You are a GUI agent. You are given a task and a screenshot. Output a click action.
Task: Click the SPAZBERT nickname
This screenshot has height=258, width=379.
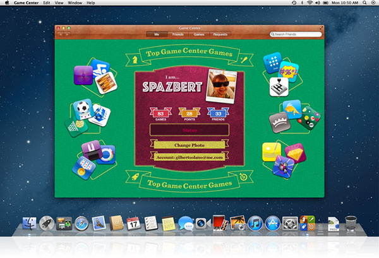click(x=172, y=87)
